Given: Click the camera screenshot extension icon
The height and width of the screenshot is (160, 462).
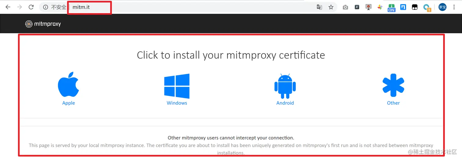Looking at the screenshot, I should 345,7.
